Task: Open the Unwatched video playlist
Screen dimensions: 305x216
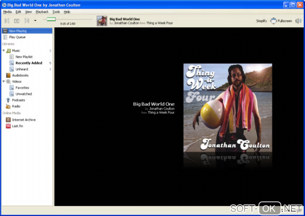Action: click(x=24, y=94)
